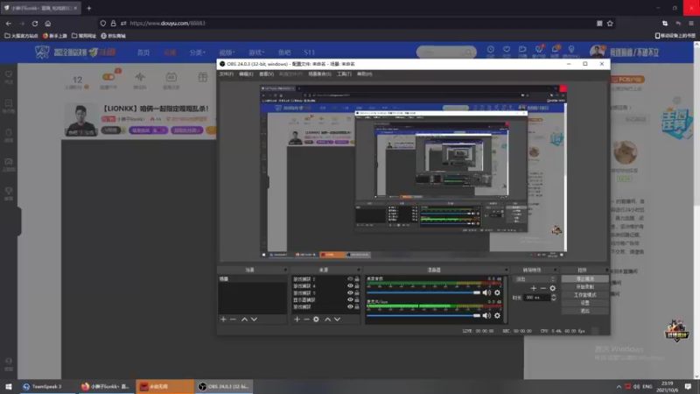Click 停止推流 button in OBS controls

coord(584,278)
